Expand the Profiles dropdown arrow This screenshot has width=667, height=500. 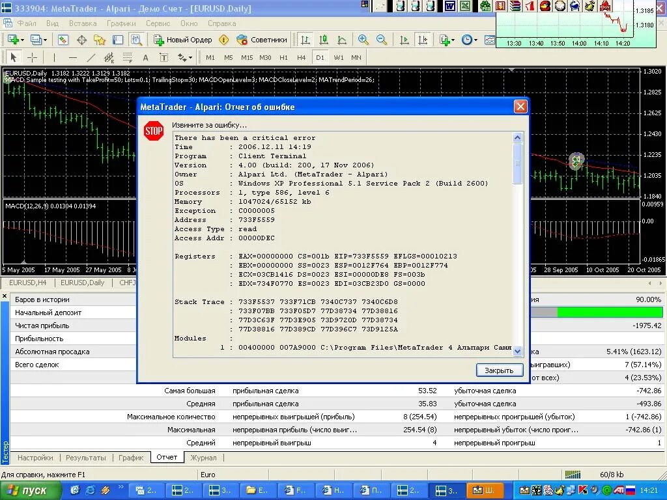[x=45, y=40]
